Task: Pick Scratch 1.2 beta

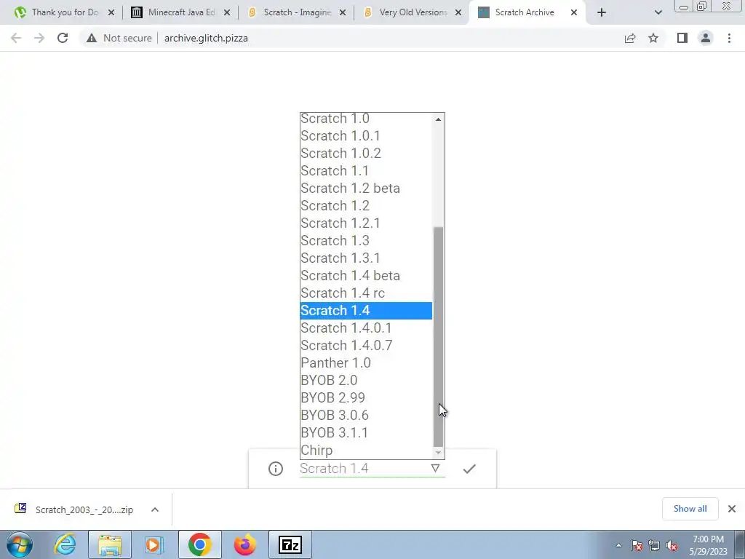Action: [x=367, y=189]
